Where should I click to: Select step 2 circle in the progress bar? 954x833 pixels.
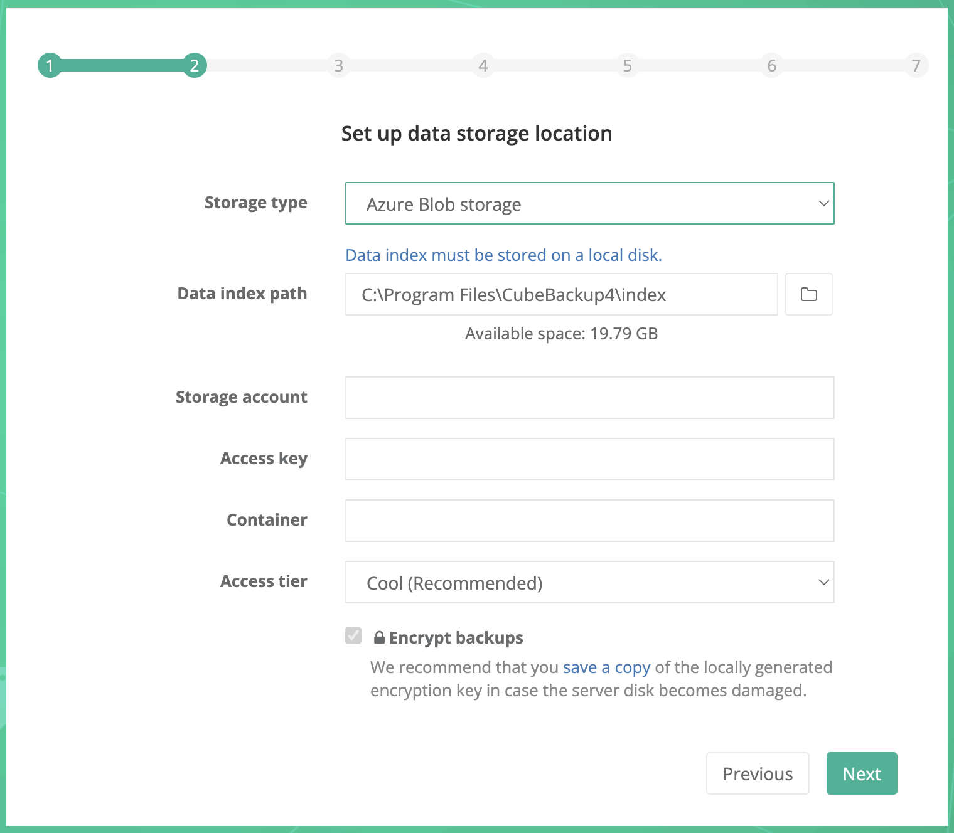point(195,65)
